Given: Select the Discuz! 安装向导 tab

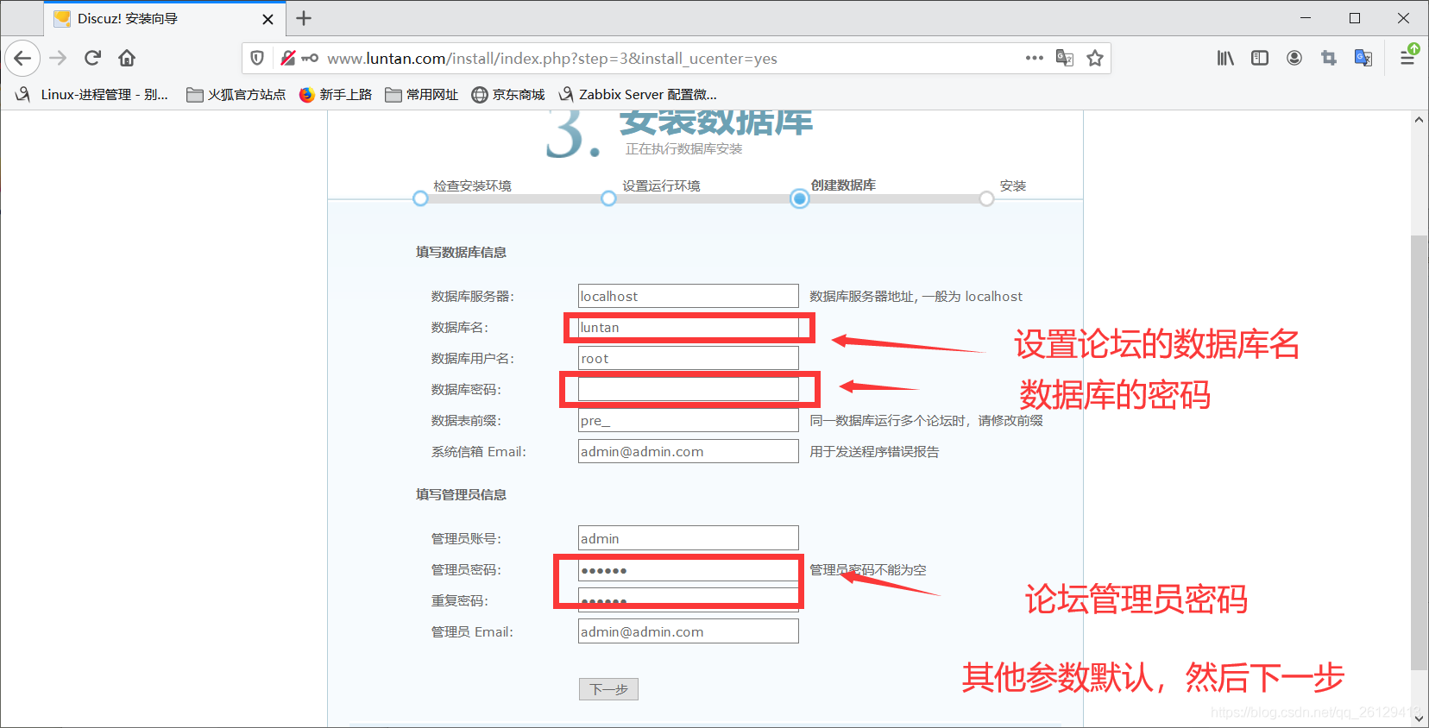Looking at the screenshot, I should (164, 19).
